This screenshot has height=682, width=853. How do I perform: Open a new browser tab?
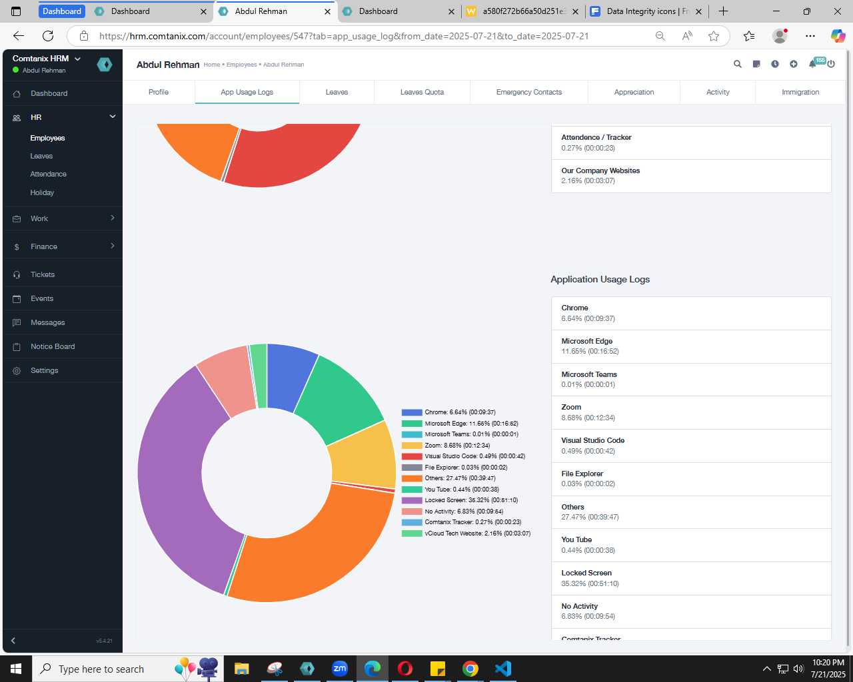point(723,11)
